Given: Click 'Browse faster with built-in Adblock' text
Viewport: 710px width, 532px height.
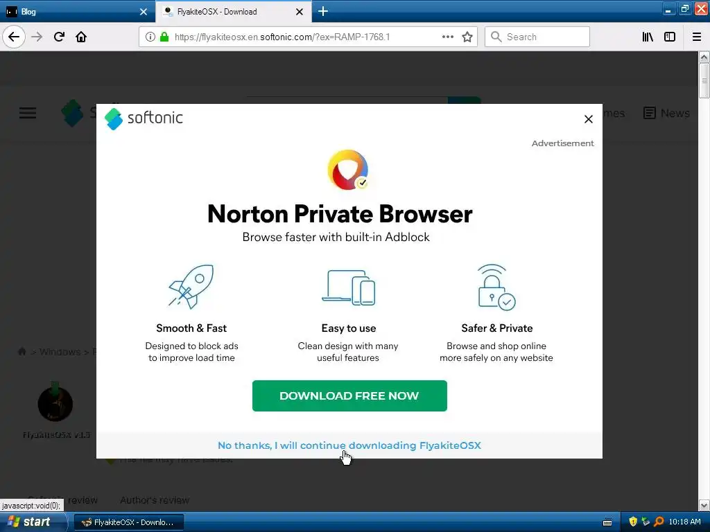Looking at the screenshot, I should coord(336,237).
